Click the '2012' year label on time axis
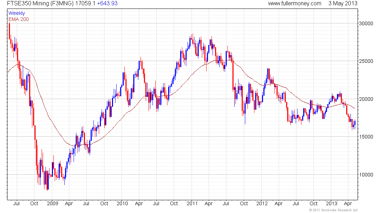Image resolution: width=391 pixels, height=213 pixels. pos(262,203)
